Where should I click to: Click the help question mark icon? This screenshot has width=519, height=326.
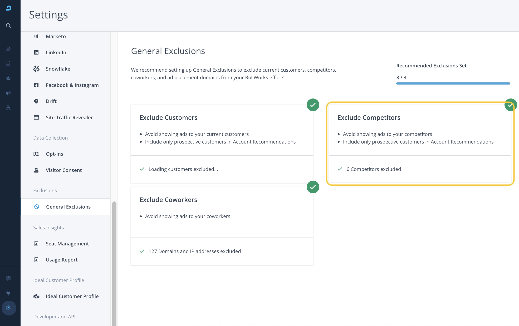(x=8, y=278)
